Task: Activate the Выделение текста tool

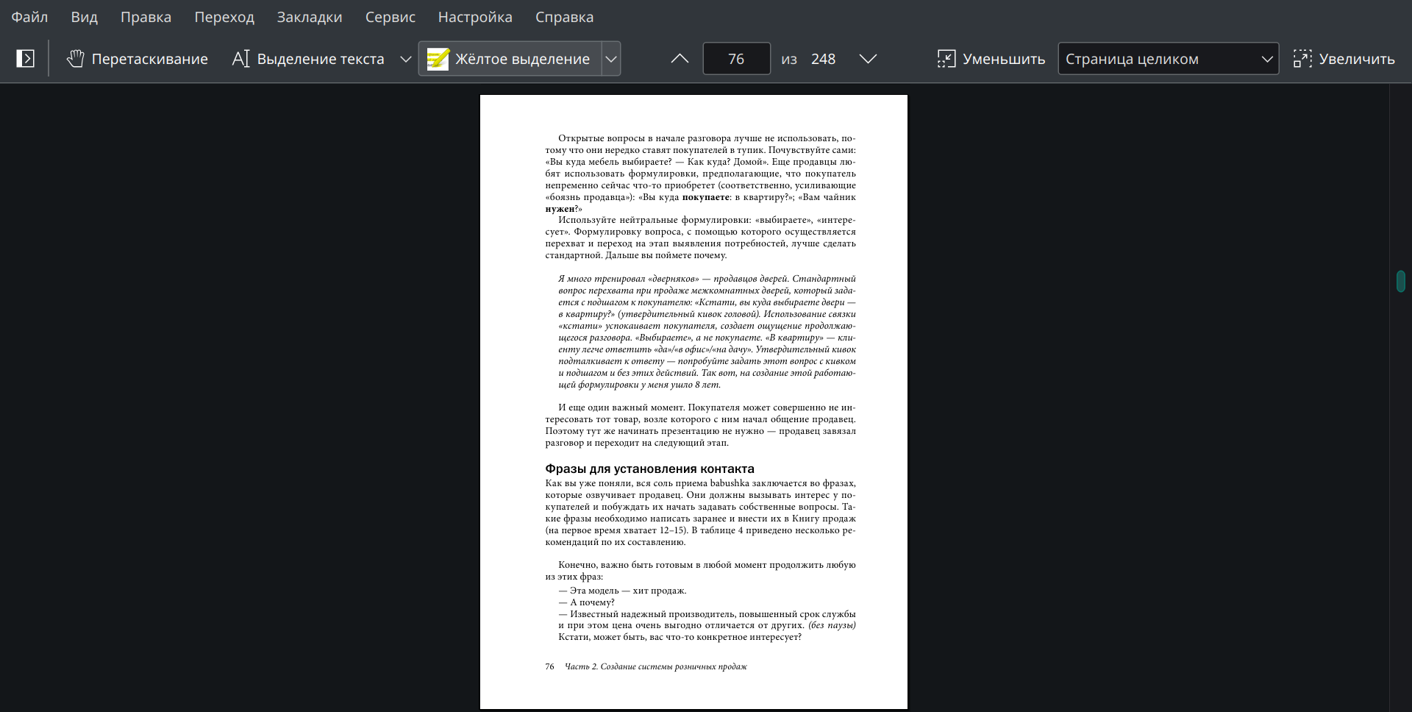Action: coord(308,59)
